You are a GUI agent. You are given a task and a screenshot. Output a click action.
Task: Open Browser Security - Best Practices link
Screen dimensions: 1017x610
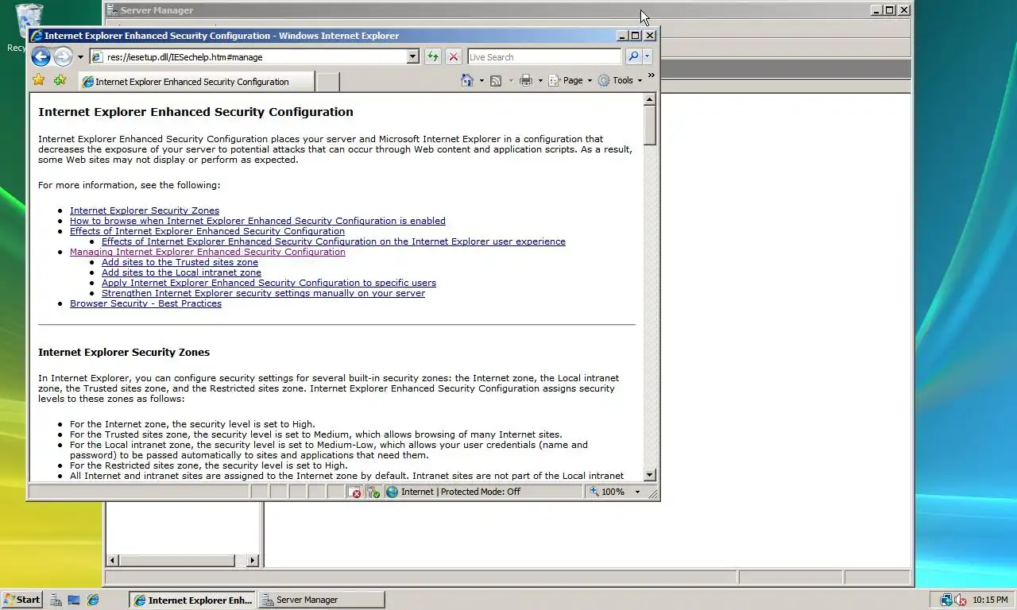[145, 303]
